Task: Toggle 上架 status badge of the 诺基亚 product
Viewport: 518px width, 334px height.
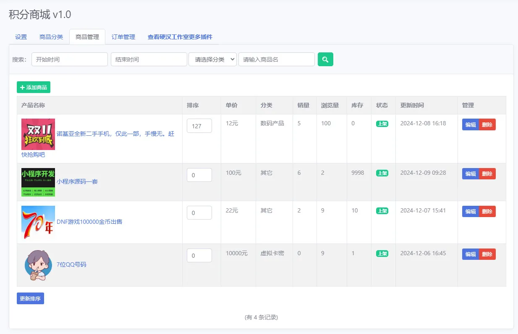Action: (382, 124)
